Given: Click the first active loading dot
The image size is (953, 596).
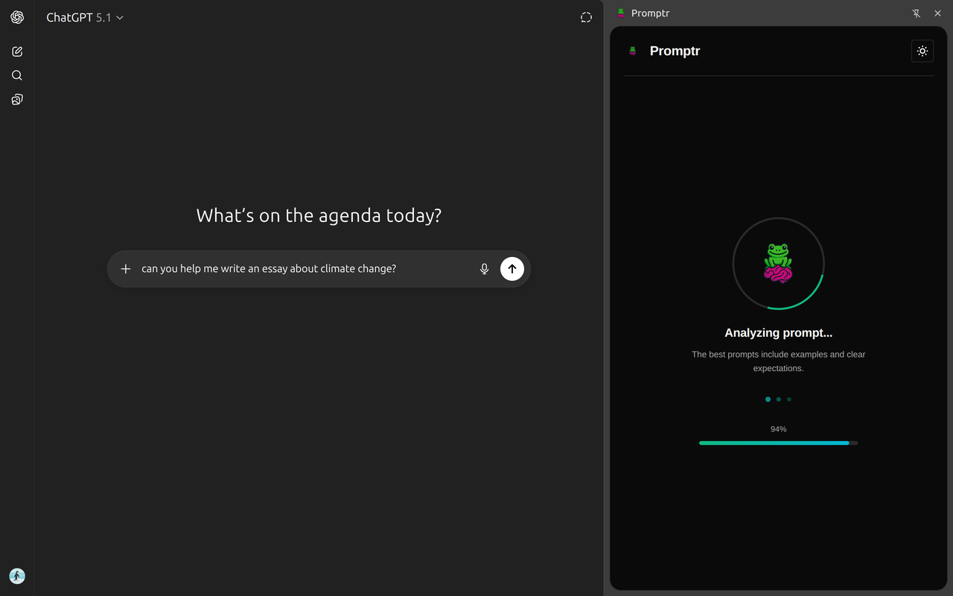Looking at the screenshot, I should click(x=768, y=399).
